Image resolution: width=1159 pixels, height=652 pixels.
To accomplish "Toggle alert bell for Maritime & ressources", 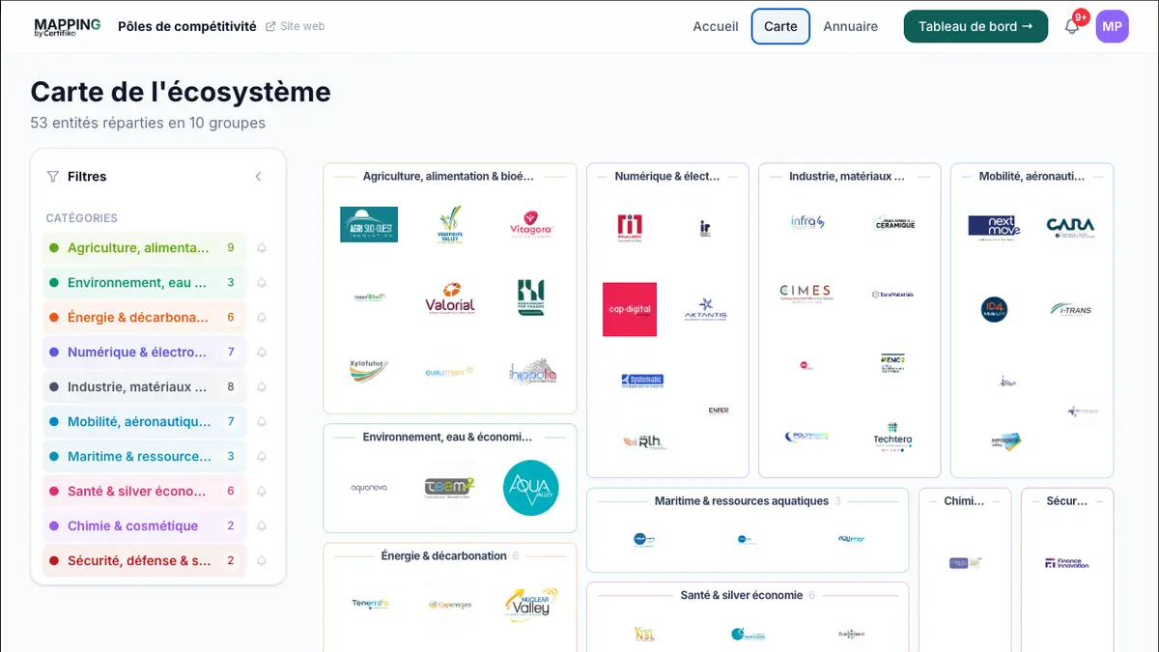I will pos(262,457).
